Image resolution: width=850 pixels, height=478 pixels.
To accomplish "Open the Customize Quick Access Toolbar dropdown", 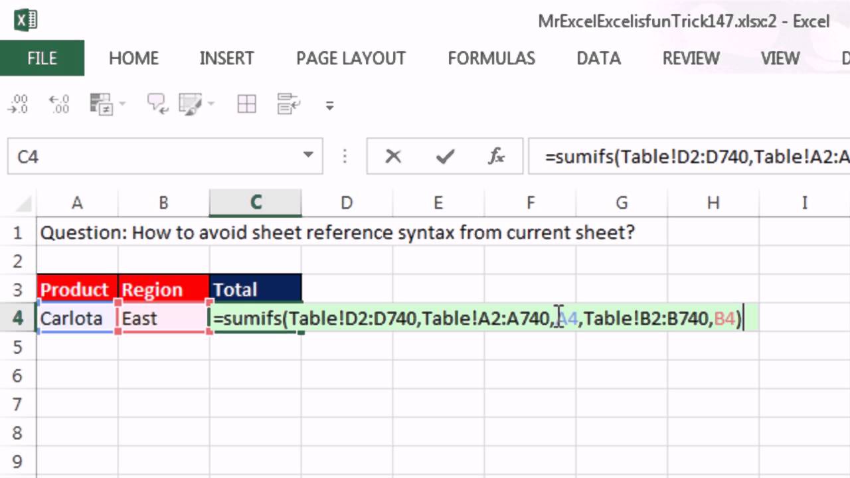I will point(329,105).
